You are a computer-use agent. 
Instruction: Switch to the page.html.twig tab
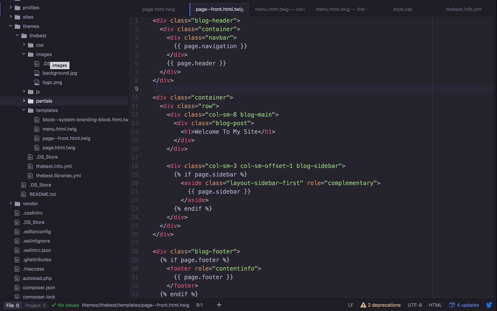[x=158, y=9]
